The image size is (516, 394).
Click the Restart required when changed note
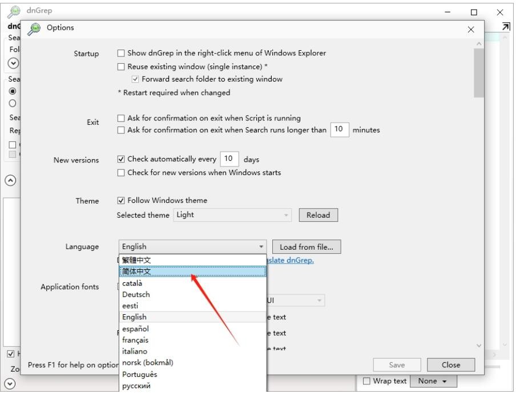pos(174,93)
